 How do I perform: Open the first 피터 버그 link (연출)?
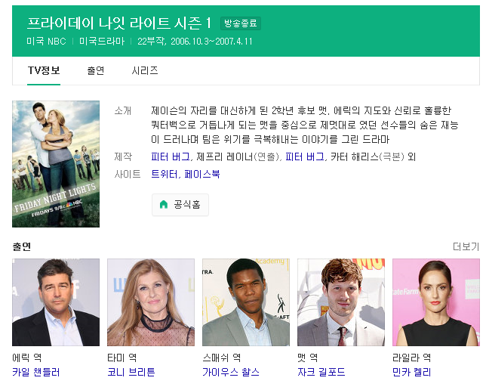(x=170, y=156)
